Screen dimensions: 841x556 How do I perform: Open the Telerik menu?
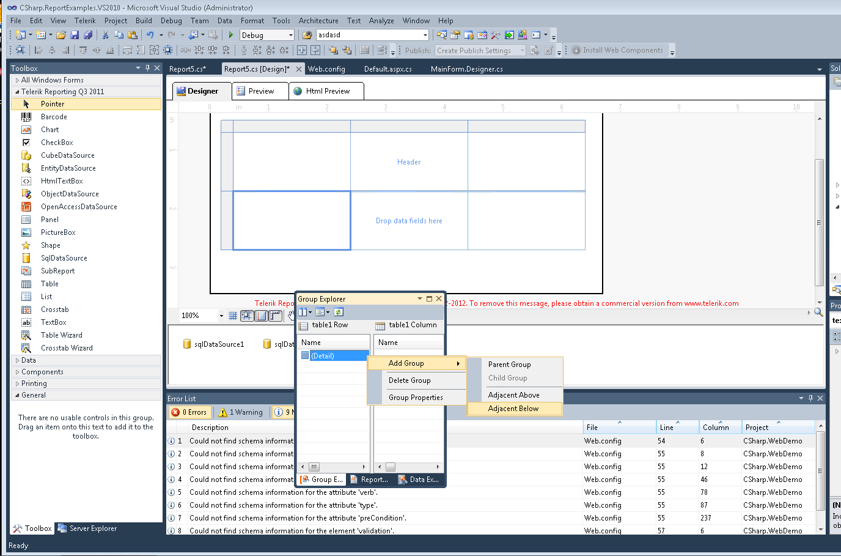pos(85,21)
